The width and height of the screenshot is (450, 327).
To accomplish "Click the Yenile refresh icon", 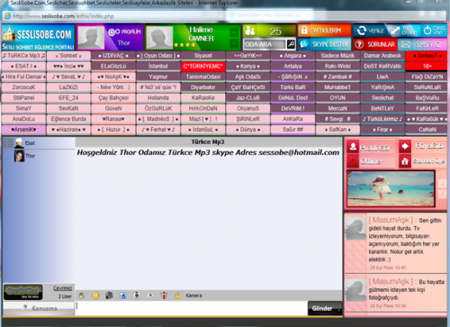I will coord(362,31).
